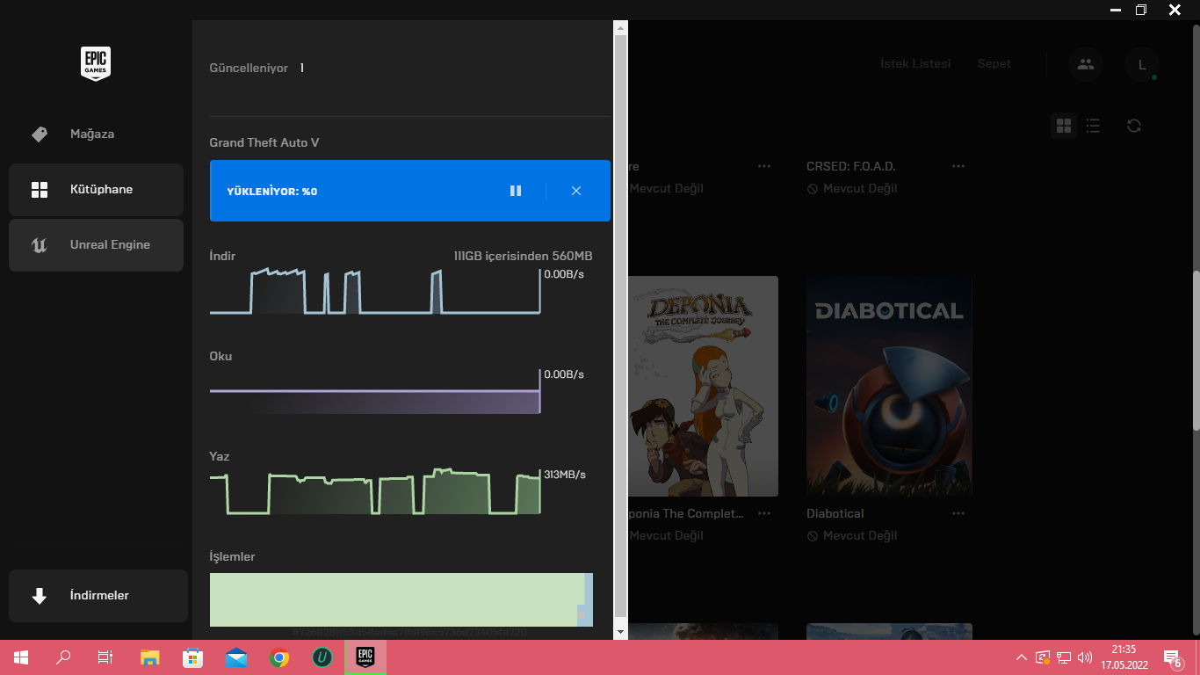1200x675 pixels.
Task: Click the Epic Games logo
Action: 96,63
